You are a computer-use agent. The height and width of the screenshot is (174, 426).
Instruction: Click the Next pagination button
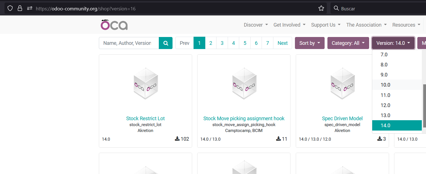point(282,43)
